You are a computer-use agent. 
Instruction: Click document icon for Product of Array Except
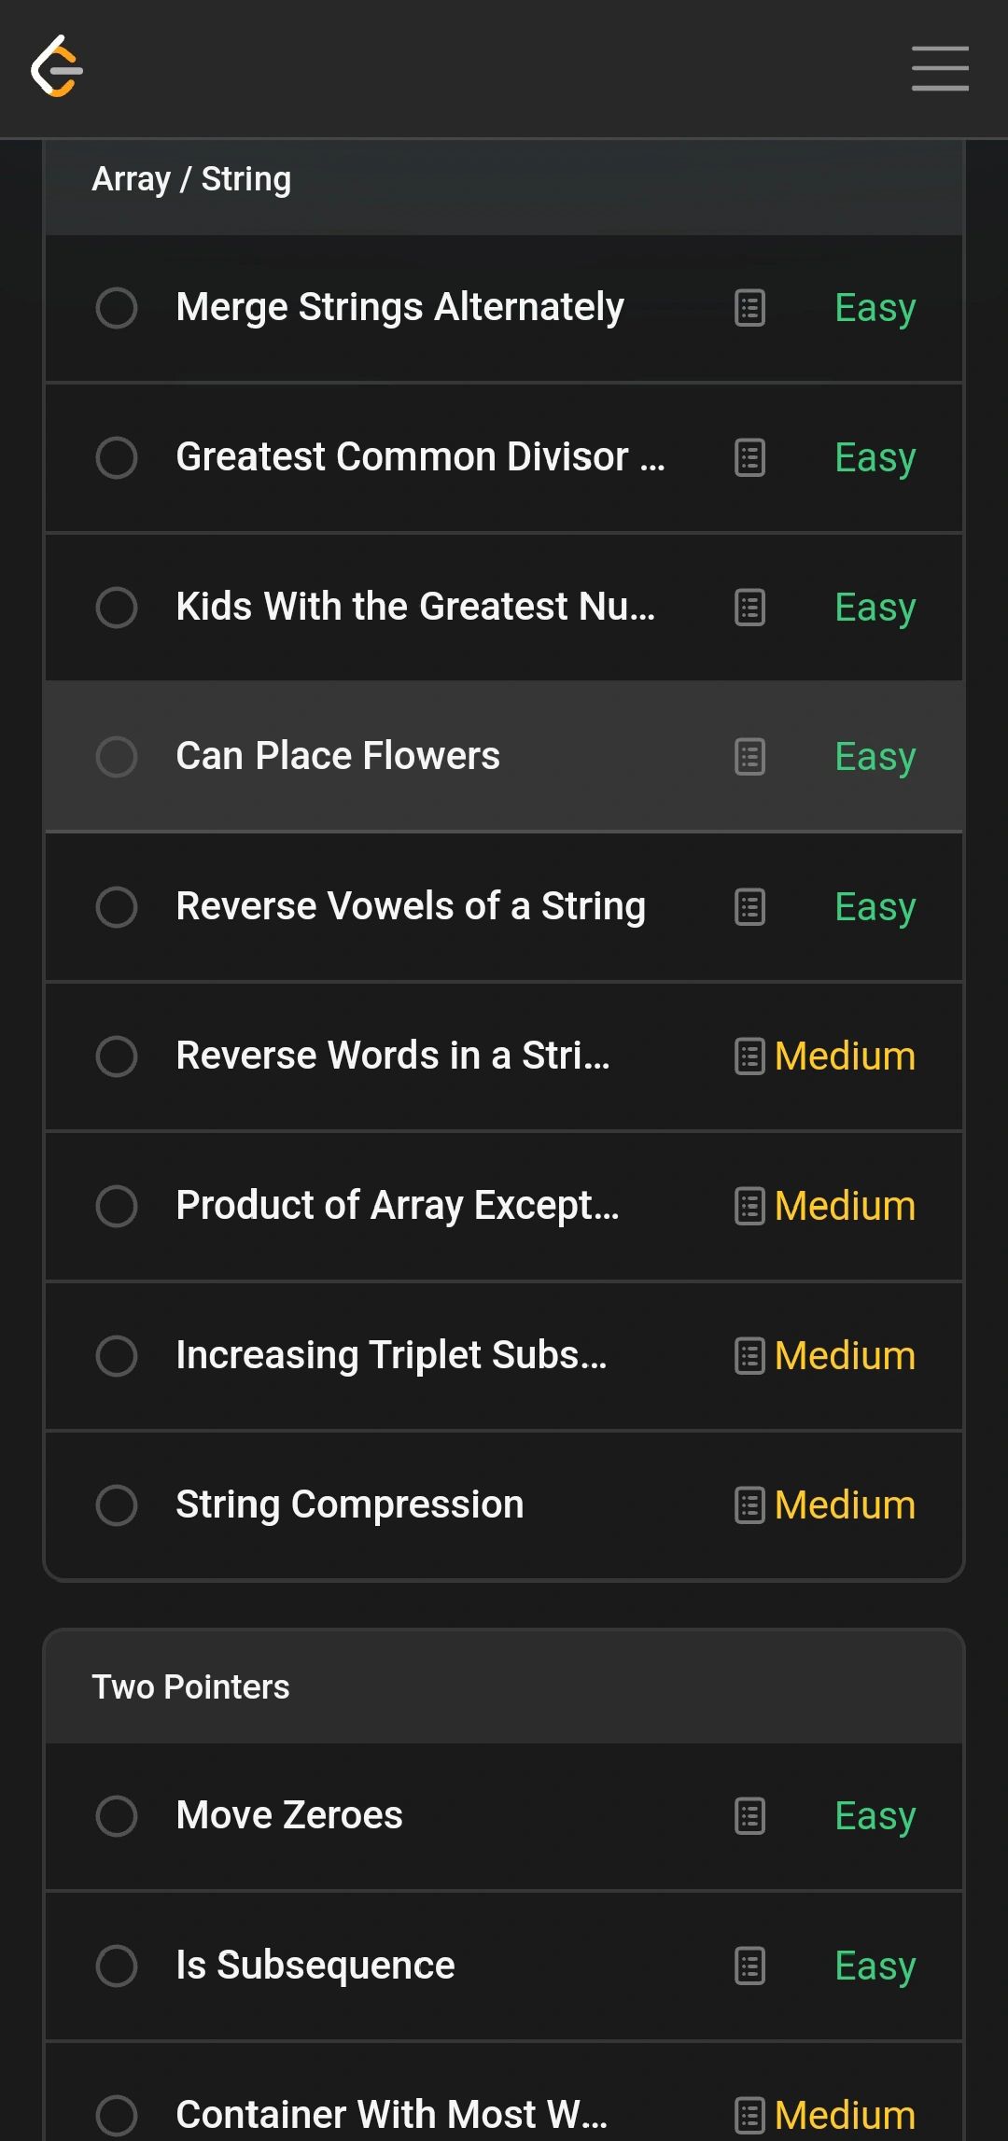tap(749, 1206)
